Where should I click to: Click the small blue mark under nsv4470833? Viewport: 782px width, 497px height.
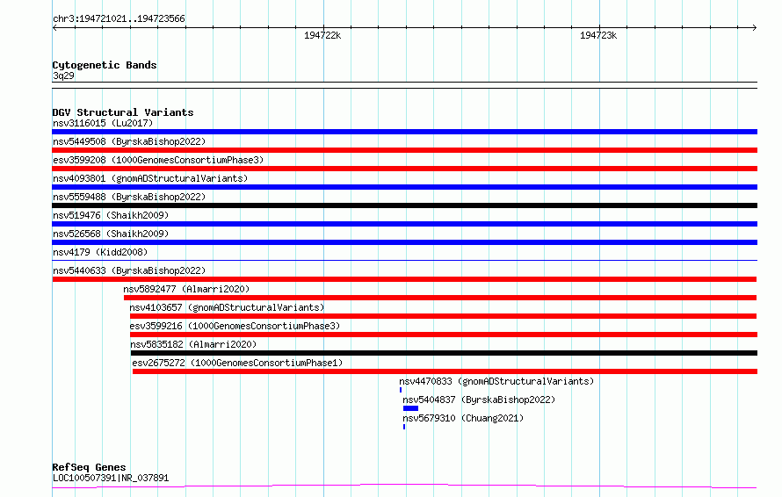[401, 390]
